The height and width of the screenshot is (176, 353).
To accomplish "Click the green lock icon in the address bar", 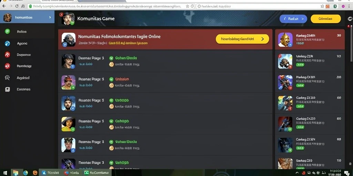I will tap(30, 7).
